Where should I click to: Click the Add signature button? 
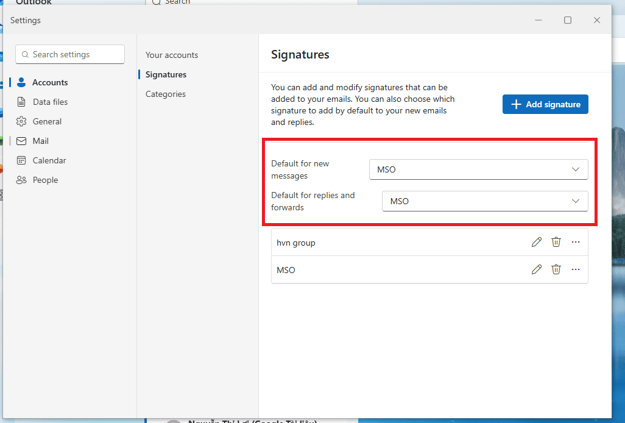pyautogui.click(x=545, y=104)
